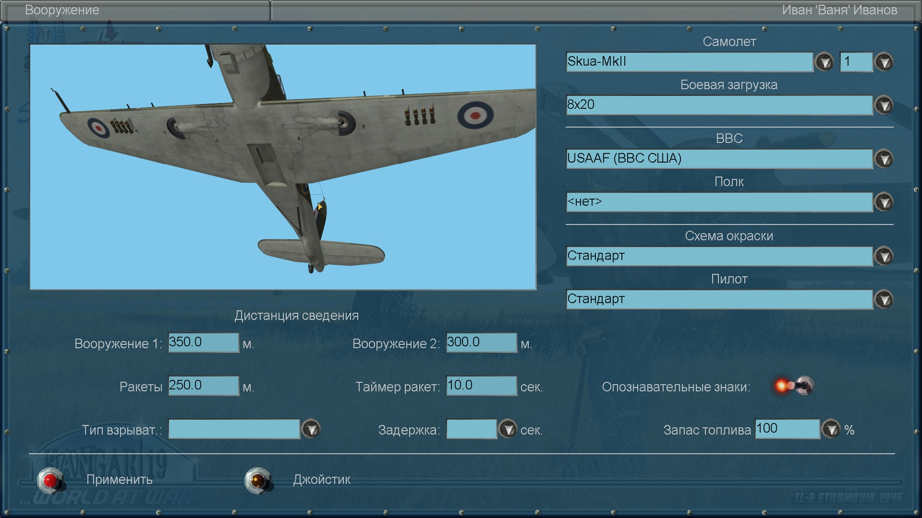Screen dimensions: 922x518
Task: Click the Применить text label
Action: [x=120, y=480]
